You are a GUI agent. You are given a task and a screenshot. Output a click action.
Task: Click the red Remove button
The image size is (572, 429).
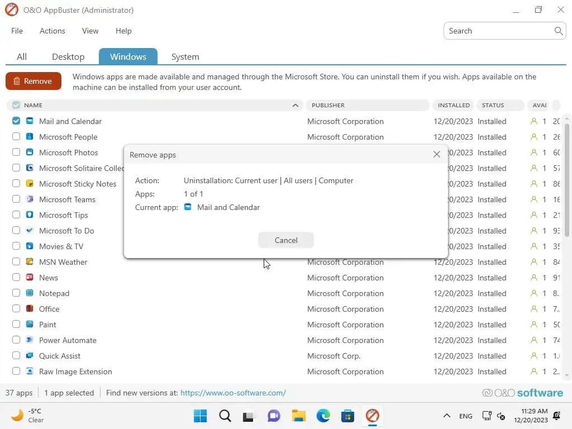coord(33,81)
